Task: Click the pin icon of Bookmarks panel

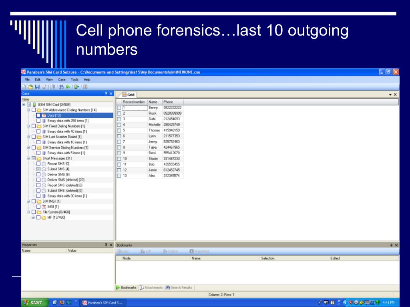Action: pos(392,245)
